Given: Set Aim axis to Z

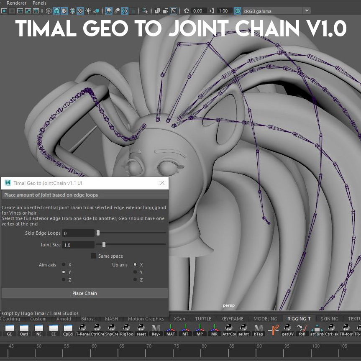Looking at the screenshot, I should [64, 279].
